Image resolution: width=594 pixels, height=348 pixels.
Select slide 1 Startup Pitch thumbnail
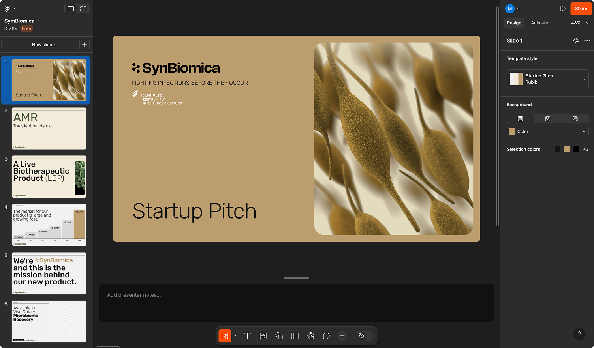click(x=49, y=80)
